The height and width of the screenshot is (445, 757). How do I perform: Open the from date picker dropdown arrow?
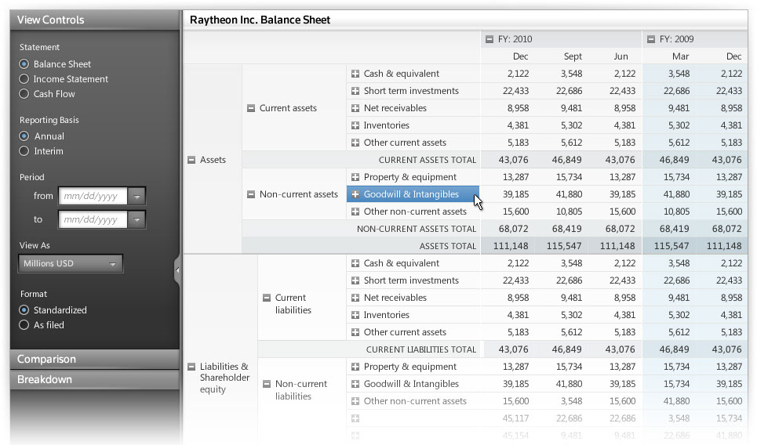pyautogui.click(x=136, y=196)
